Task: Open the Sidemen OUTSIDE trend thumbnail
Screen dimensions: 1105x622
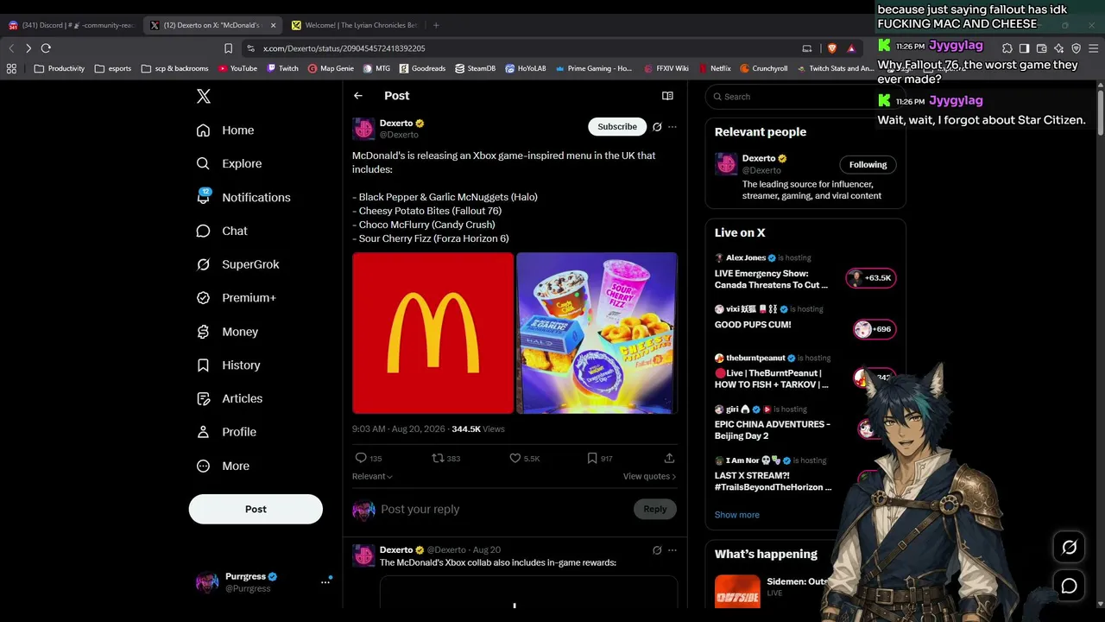Action: [737, 591]
